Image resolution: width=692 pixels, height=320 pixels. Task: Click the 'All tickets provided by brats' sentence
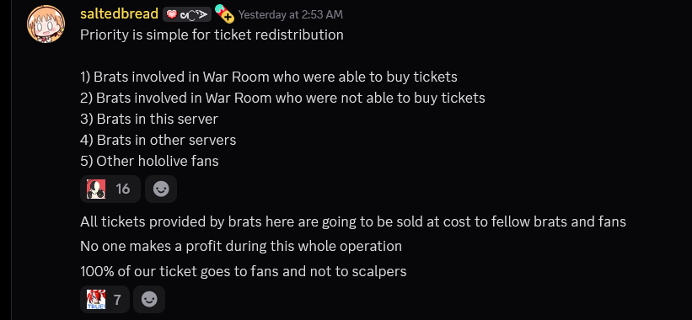353,221
